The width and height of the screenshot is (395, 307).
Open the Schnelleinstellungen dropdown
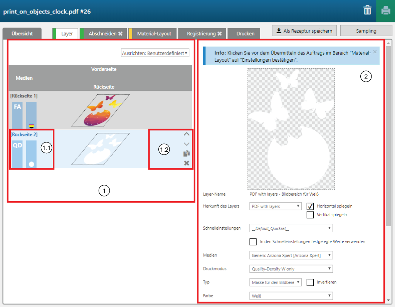coord(291,228)
